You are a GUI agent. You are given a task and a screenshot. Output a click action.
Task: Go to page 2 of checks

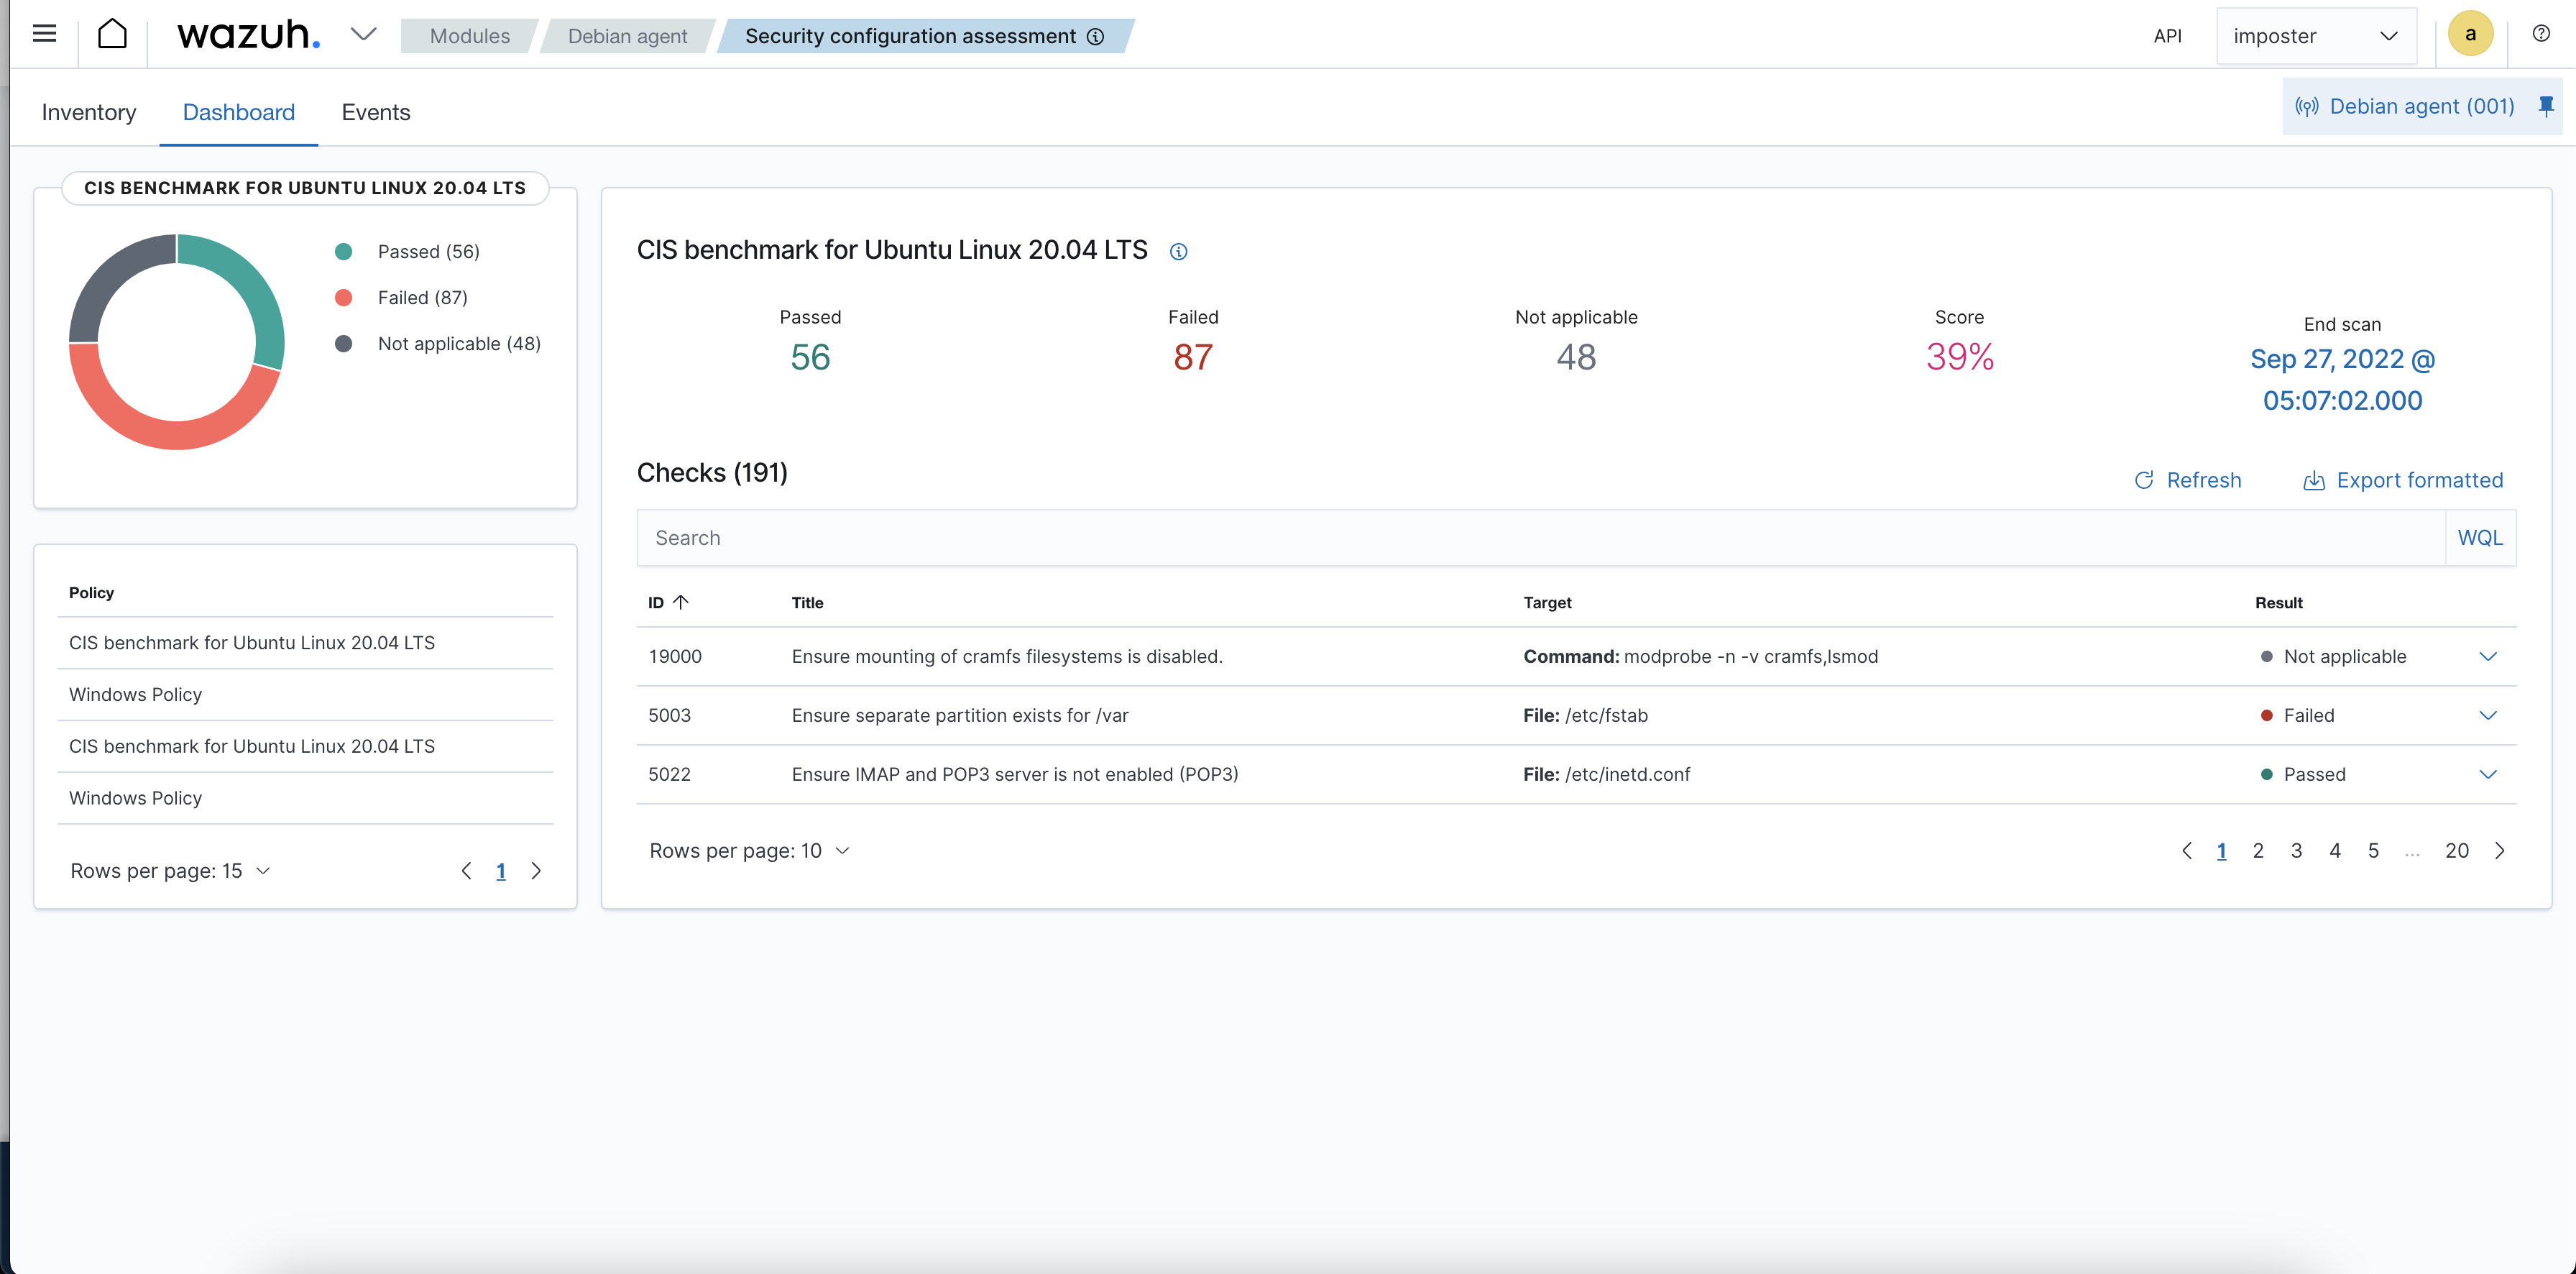click(2258, 850)
